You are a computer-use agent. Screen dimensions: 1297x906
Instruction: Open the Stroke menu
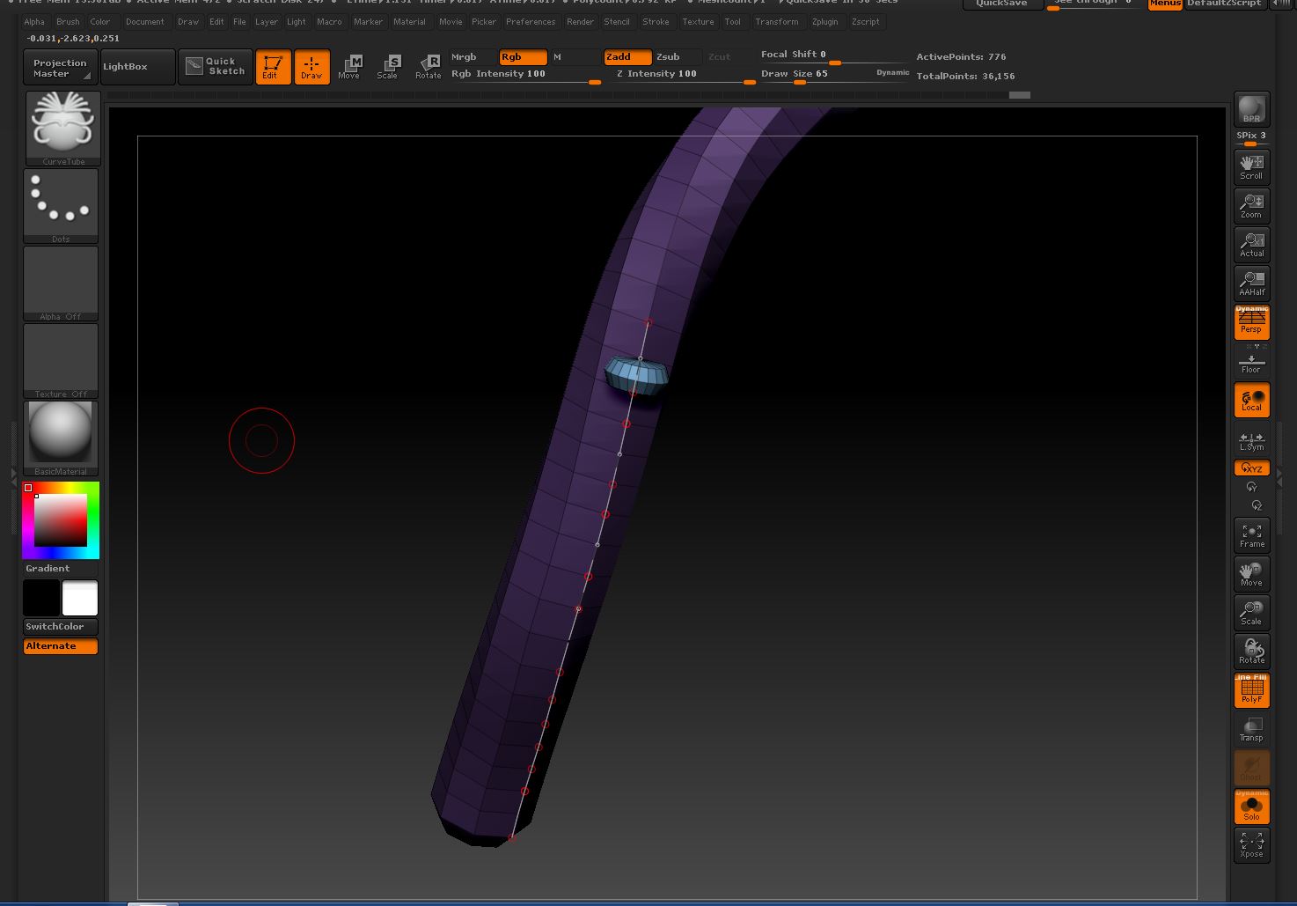click(x=656, y=22)
